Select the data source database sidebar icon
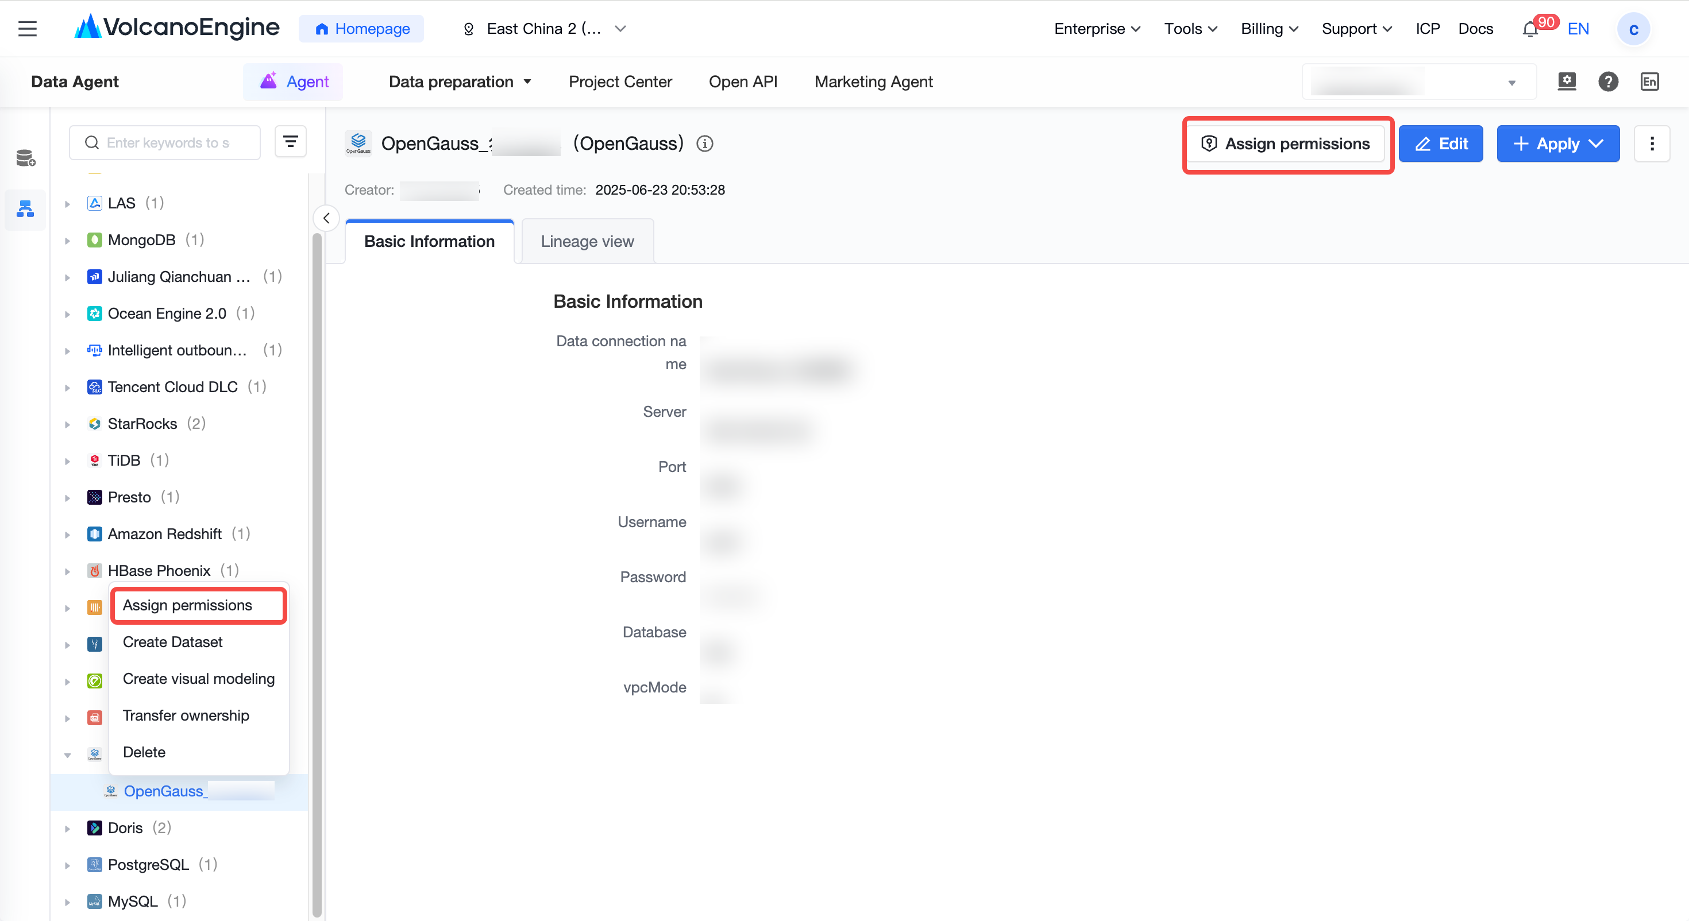 pos(26,158)
